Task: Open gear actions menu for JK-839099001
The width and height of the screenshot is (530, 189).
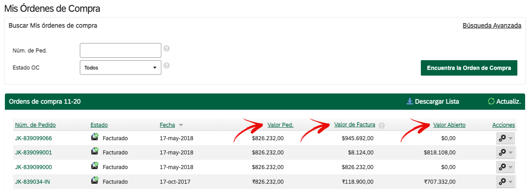Action: [506, 153]
